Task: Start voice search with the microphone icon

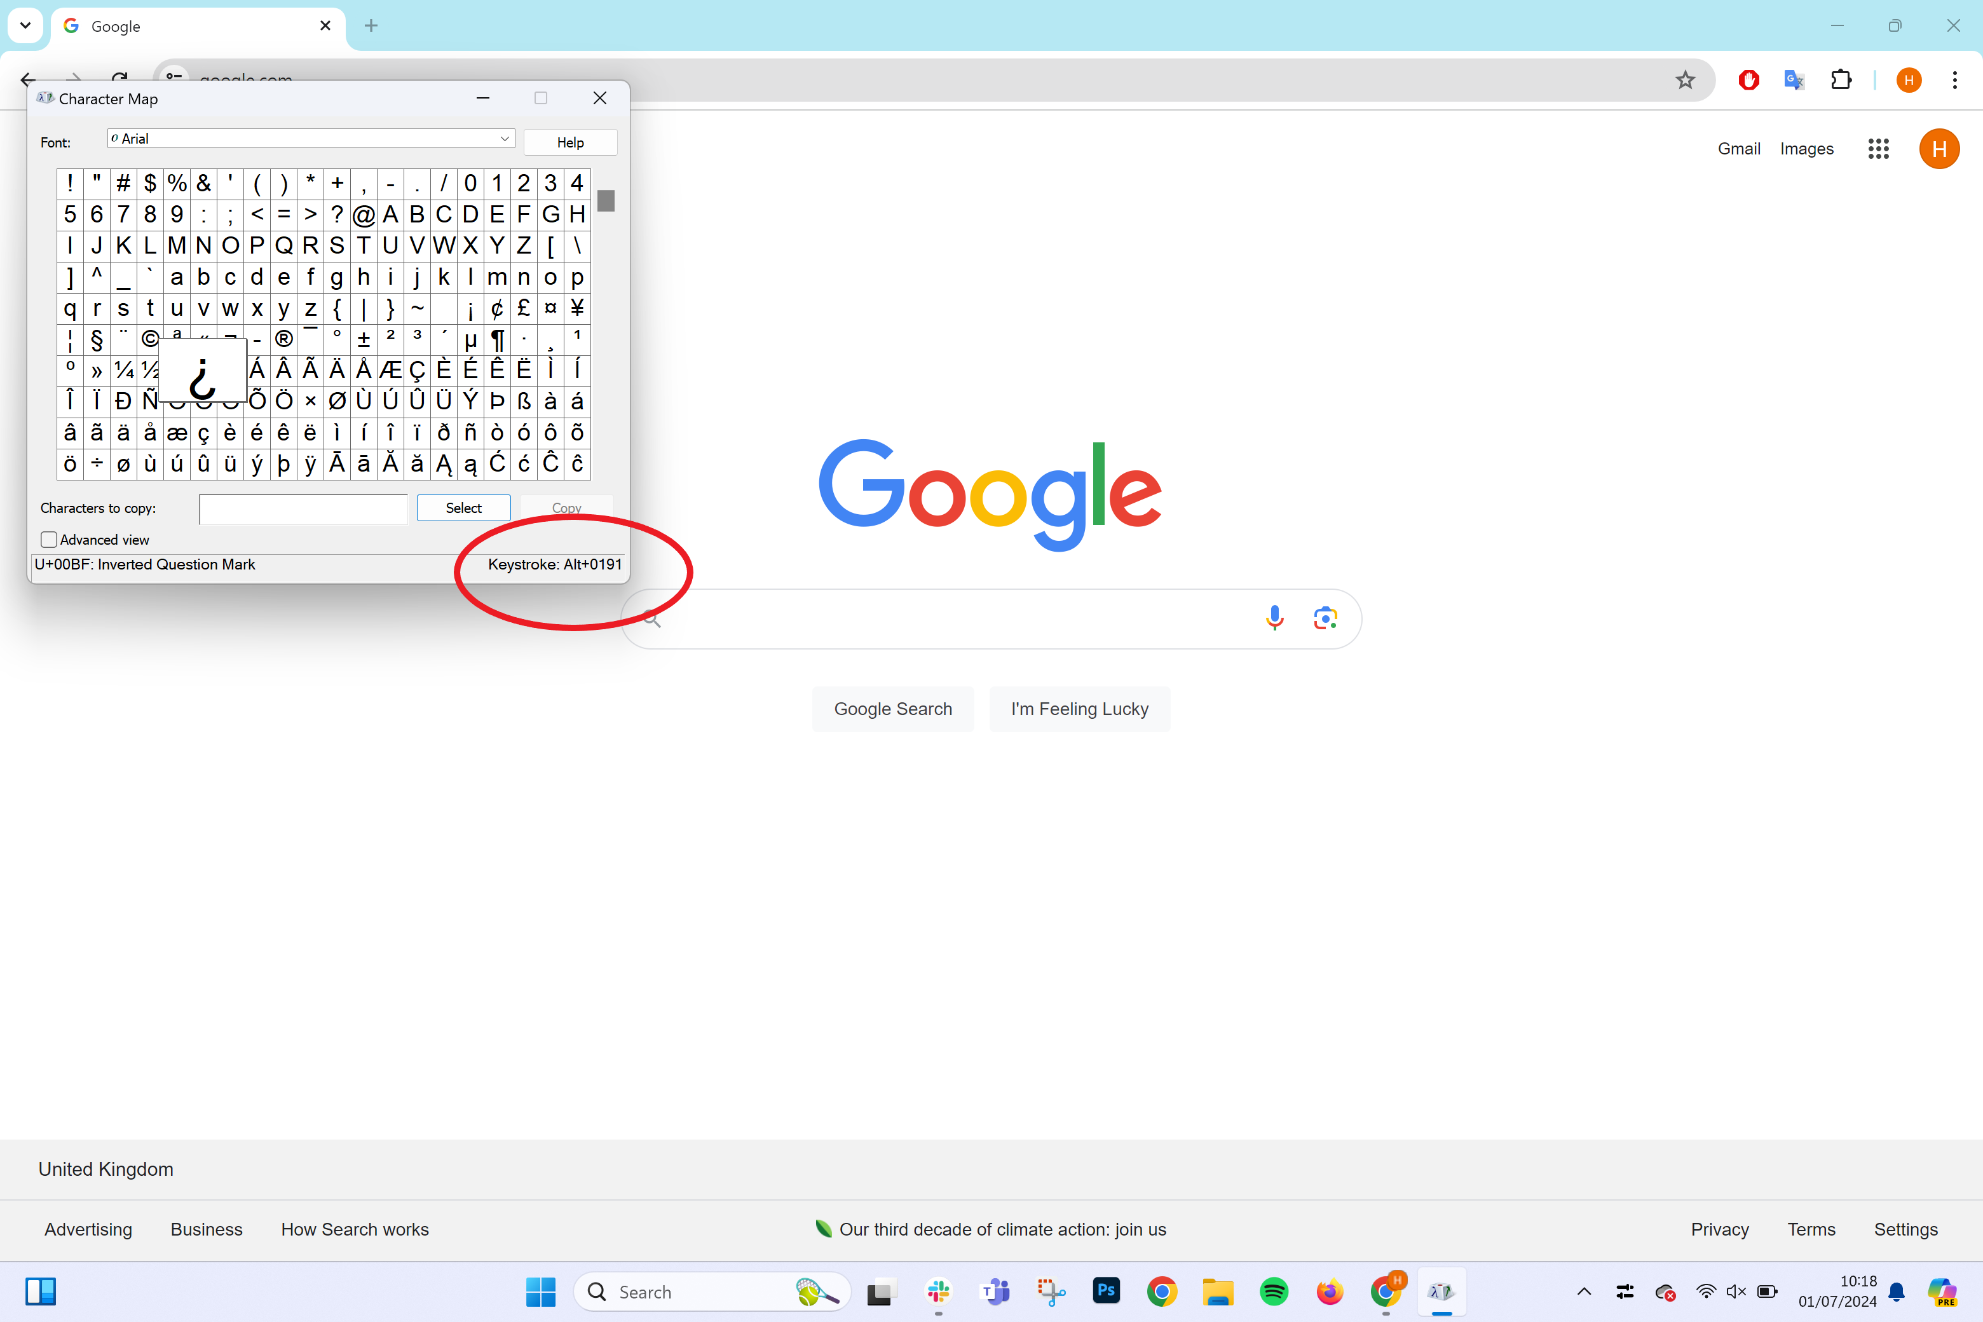Action: tap(1275, 618)
